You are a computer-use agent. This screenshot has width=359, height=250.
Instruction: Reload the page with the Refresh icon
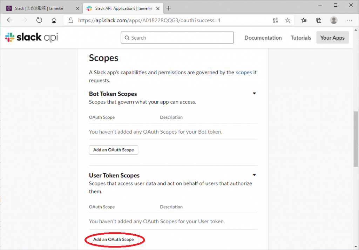pos(39,20)
